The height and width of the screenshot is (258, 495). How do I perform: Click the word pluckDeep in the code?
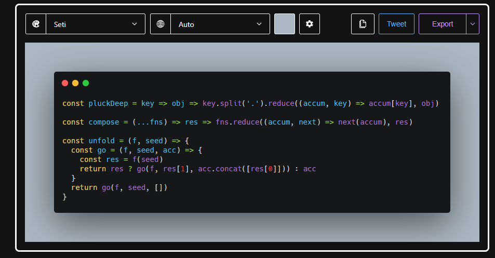(108, 103)
